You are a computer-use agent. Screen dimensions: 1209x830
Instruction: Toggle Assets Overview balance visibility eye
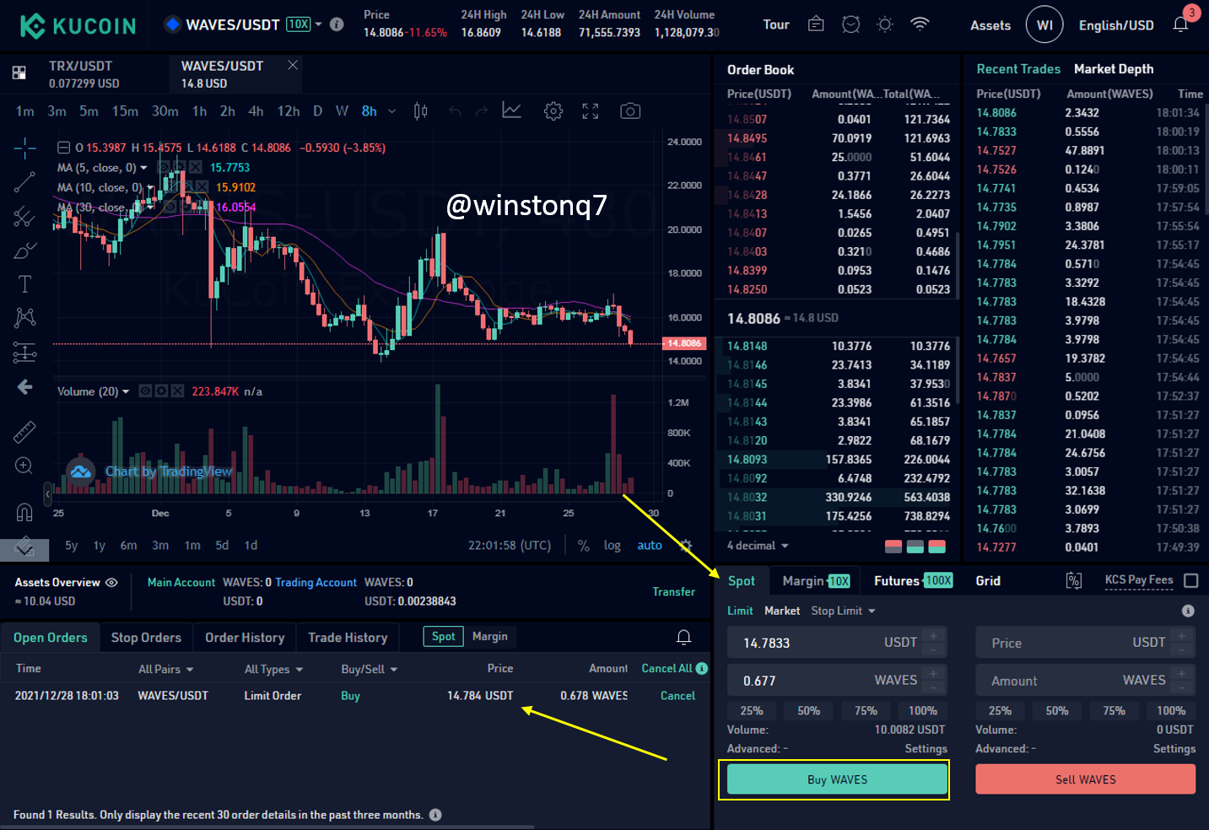[x=111, y=582]
